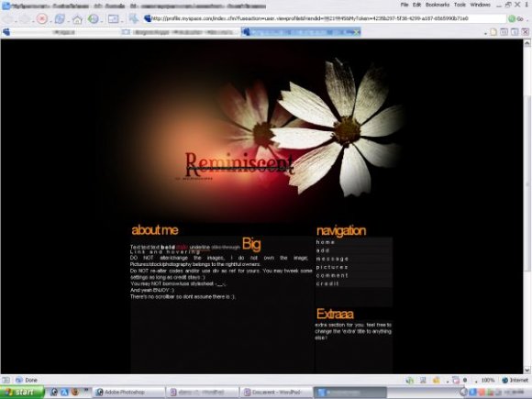Click the popup blocker status bar icon

pos(456,381)
